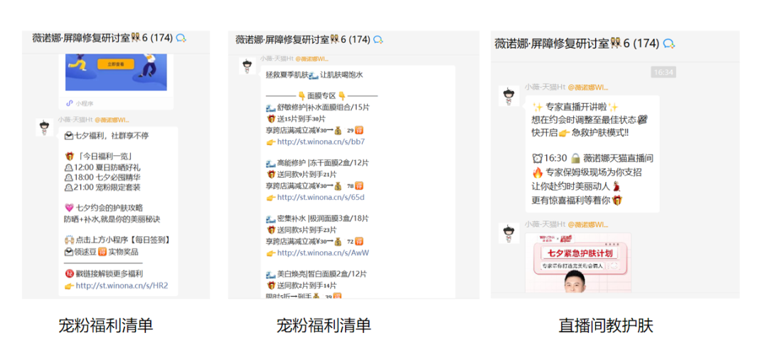
Task: Click the line 18:00 七夕必囤精华
Action: (102, 177)
